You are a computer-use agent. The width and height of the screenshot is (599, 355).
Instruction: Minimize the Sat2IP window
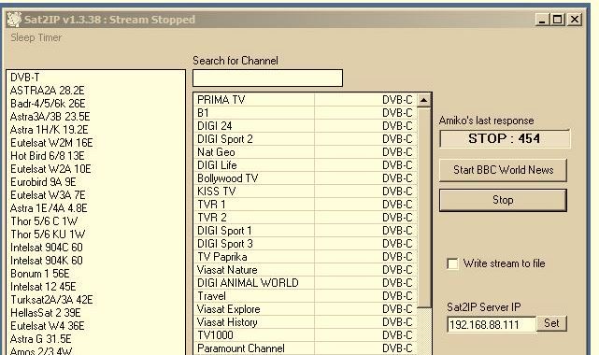pos(541,20)
